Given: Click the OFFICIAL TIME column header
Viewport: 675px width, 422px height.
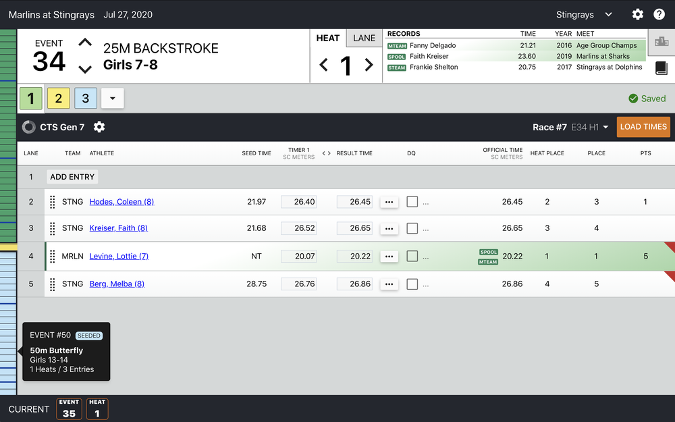Looking at the screenshot, I should pos(502,153).
